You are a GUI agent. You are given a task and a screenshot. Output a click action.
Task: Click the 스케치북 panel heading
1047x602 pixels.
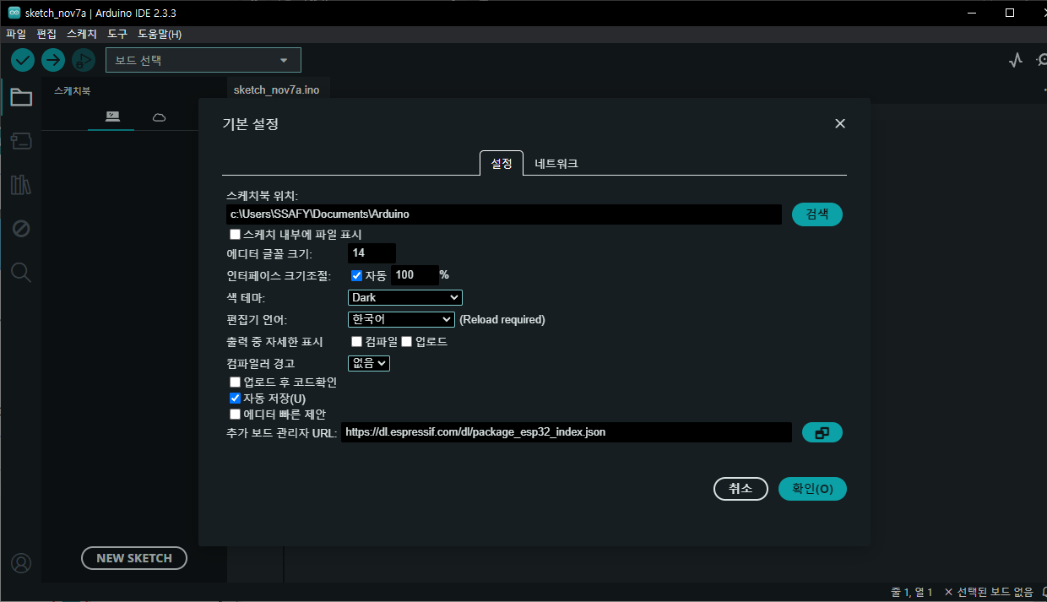point(72,90)
